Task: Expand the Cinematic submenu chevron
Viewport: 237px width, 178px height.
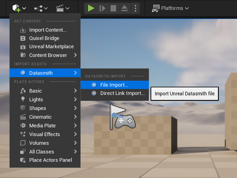Action: click(75, 117)
